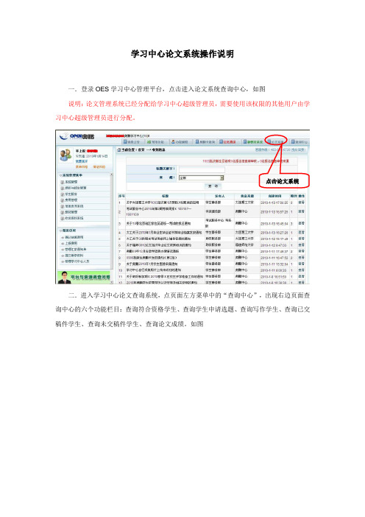
Task: Click the 查看 link in row 9
Action: [302, 264]
